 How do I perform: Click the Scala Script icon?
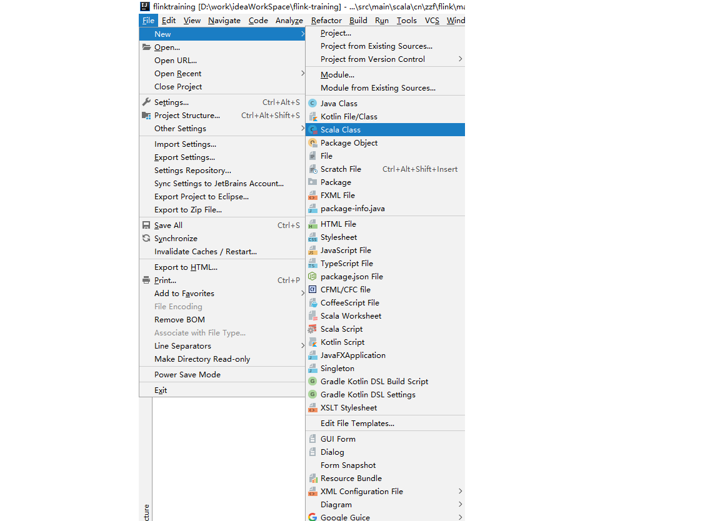[312, 329]
